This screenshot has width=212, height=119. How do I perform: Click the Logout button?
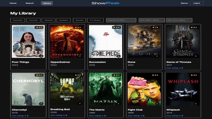coord(196,3)
